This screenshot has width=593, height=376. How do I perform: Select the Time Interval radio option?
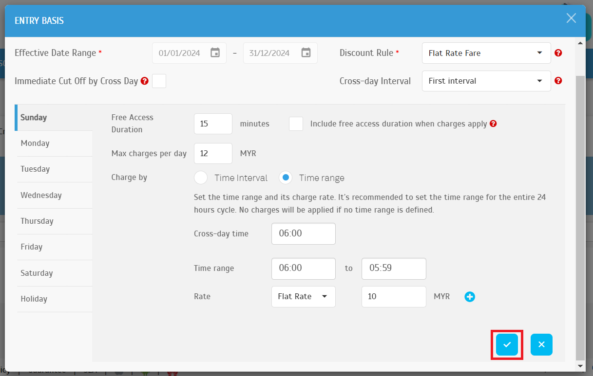pyautogui.click(x=201, y=178)
